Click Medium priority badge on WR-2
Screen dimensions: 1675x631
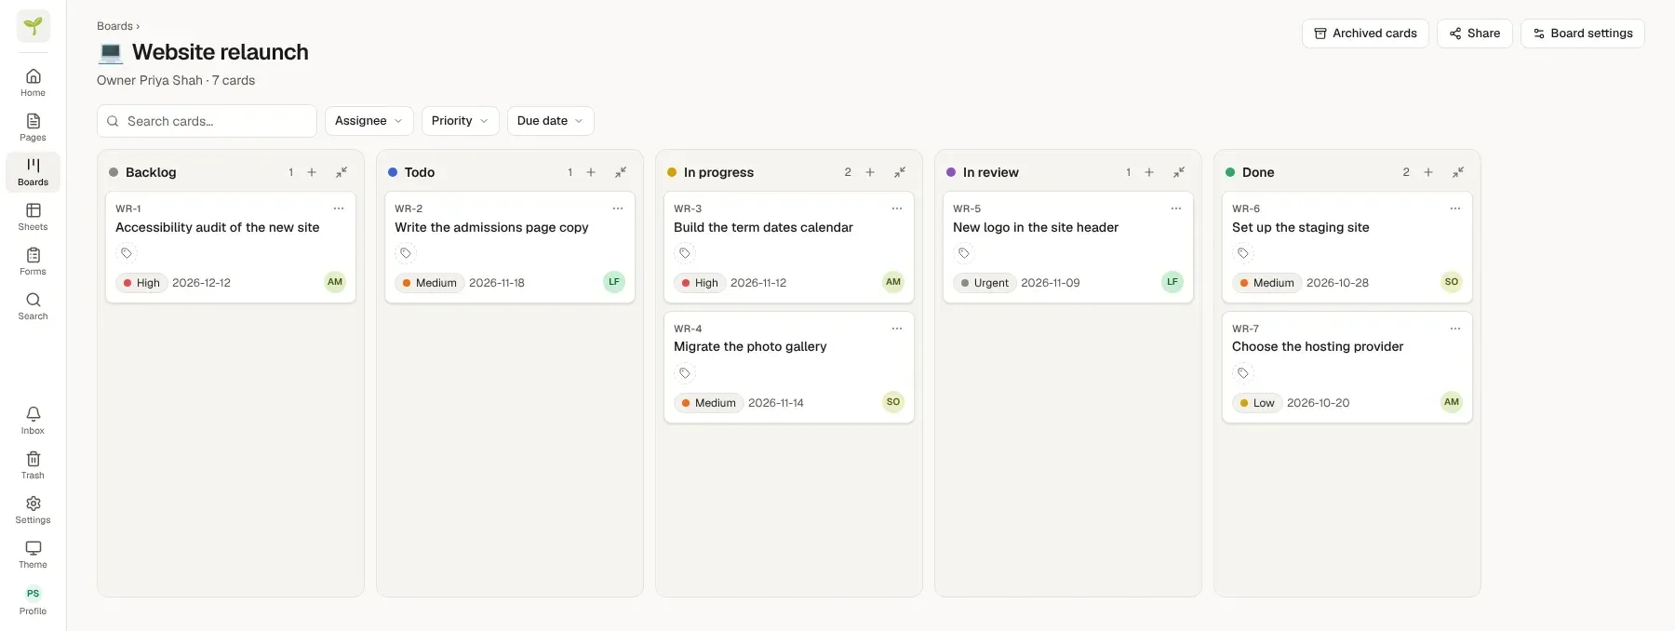point(429,283)
